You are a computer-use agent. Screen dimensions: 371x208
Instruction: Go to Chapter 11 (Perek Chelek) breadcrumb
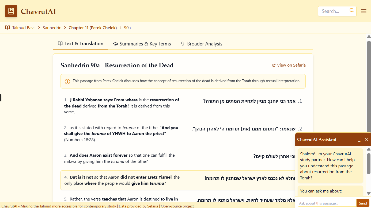coord(93,28)
